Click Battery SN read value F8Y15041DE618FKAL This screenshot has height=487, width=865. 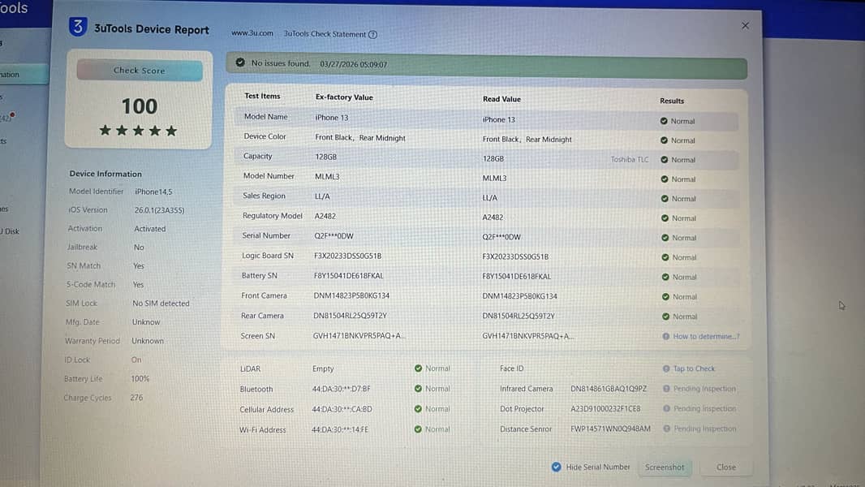(516, 276)
